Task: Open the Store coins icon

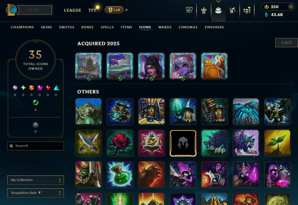Action: click(x=247, y=10)
